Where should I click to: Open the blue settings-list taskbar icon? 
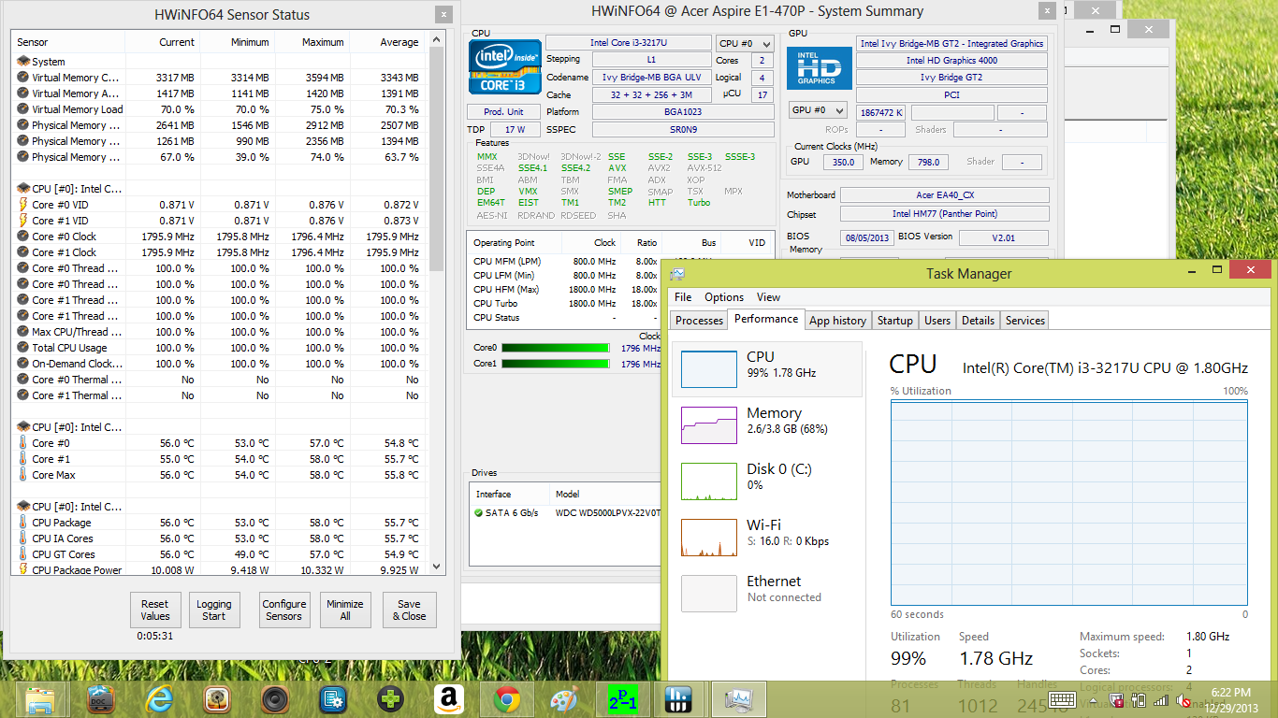click(333, 699)
